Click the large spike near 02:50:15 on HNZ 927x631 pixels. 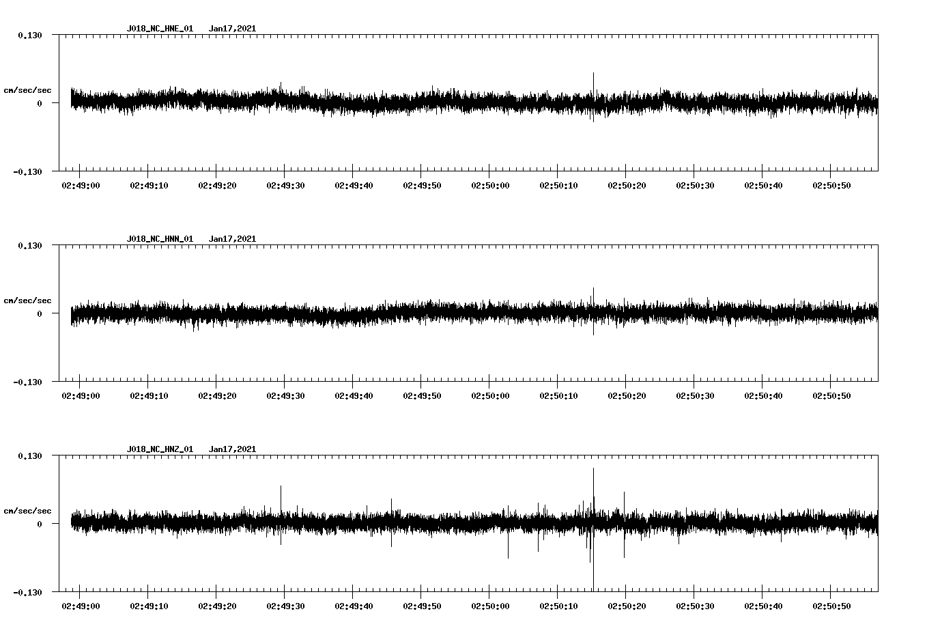(593, 478)
